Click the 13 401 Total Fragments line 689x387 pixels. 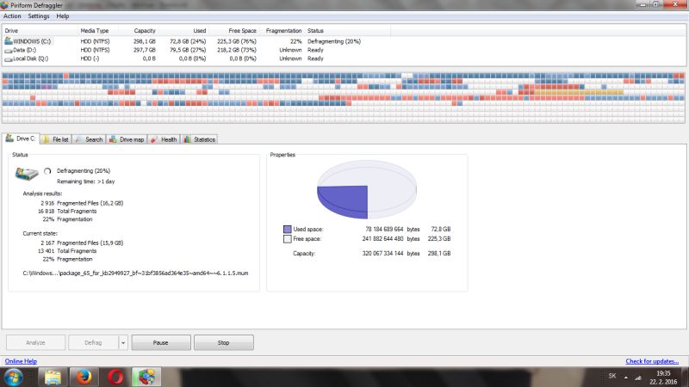point(67,251)
